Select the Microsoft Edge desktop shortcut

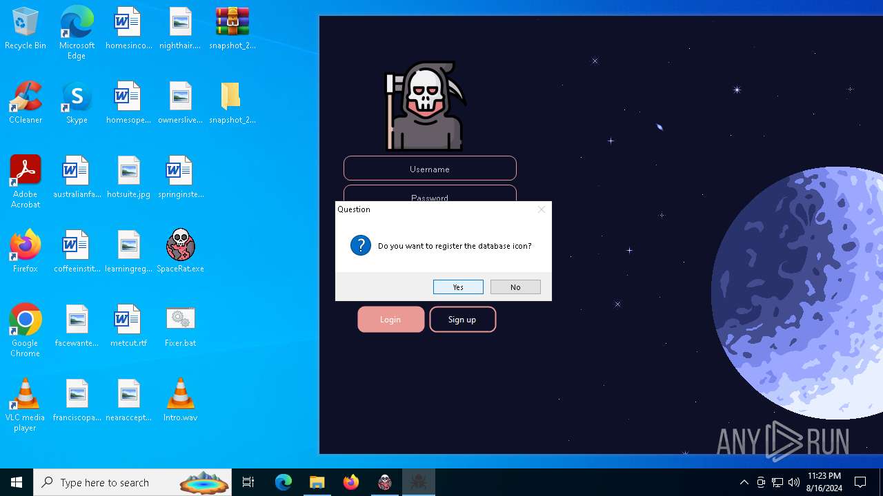pyautogui.click(x=77, y=34)
